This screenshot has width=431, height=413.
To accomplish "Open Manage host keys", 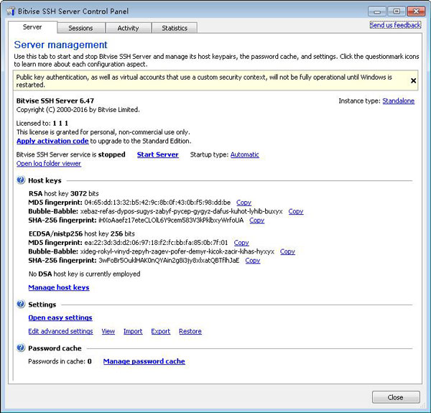I will click(x=58, y=287).
